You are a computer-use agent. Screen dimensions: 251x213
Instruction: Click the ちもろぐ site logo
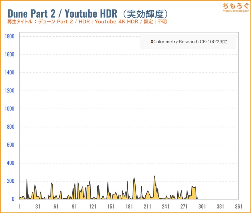[236, 6]
